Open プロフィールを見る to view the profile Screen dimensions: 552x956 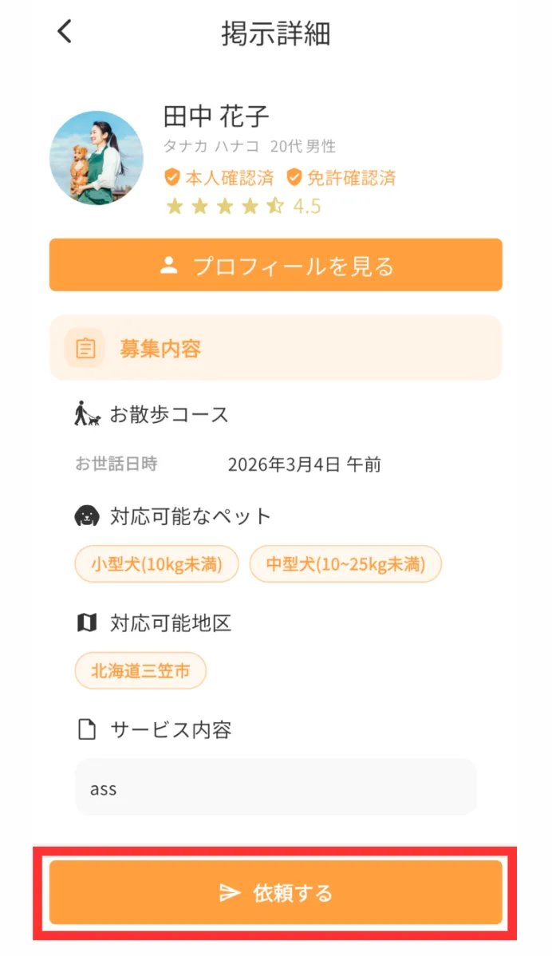click(x=276, y=265)
